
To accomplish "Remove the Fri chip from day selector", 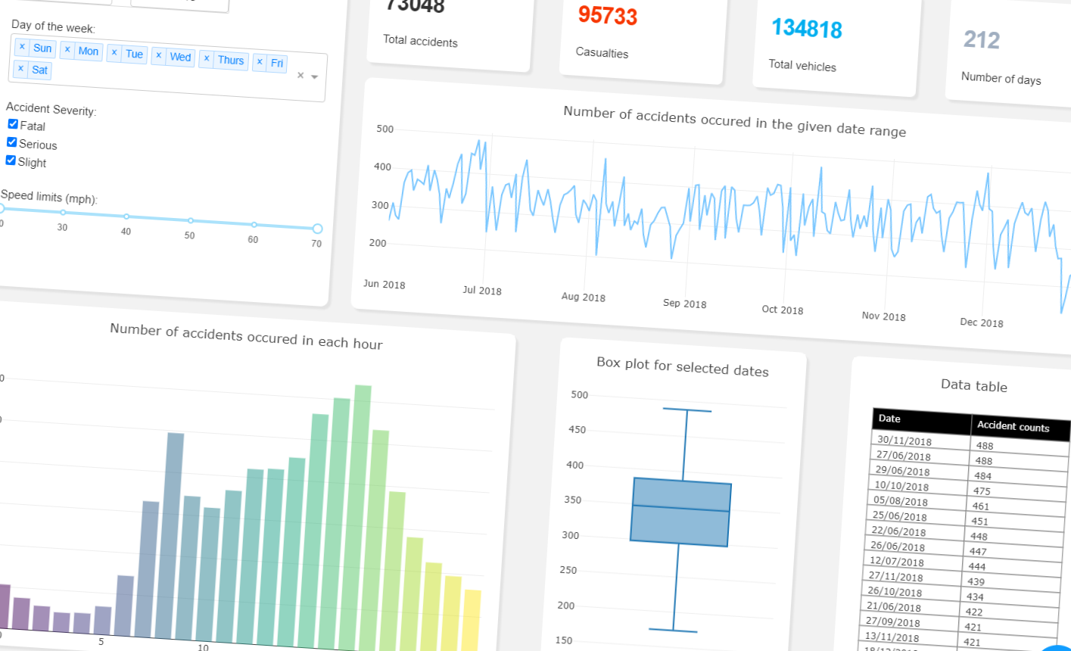I will click(x=259, y=61).
